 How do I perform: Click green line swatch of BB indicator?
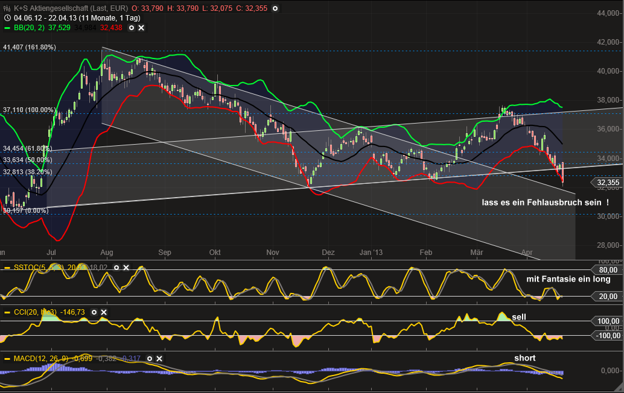(7, 28)
